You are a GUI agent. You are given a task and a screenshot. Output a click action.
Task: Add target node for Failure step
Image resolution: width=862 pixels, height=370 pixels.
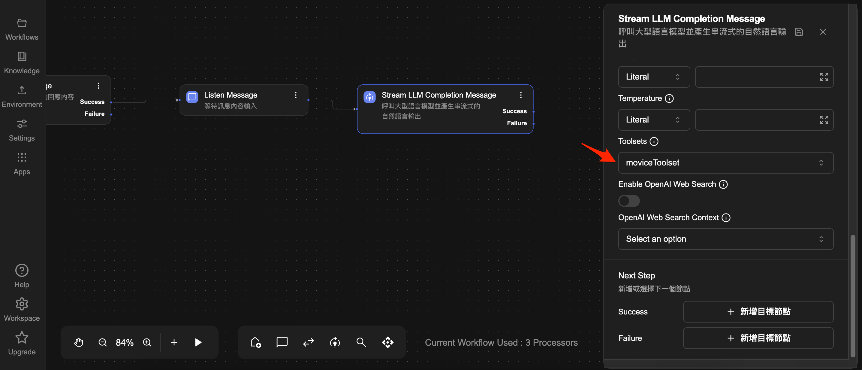coord(758,338)
